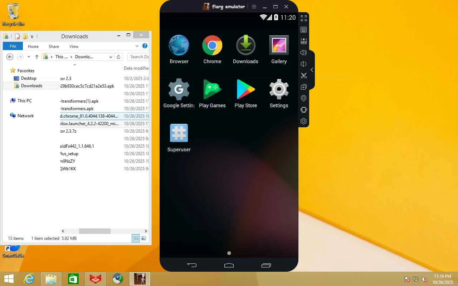Viewport: 458px width, 286px height.
Task: Open the Share ribbon tab
Action: pyautogui.click(x=54, y=46)
